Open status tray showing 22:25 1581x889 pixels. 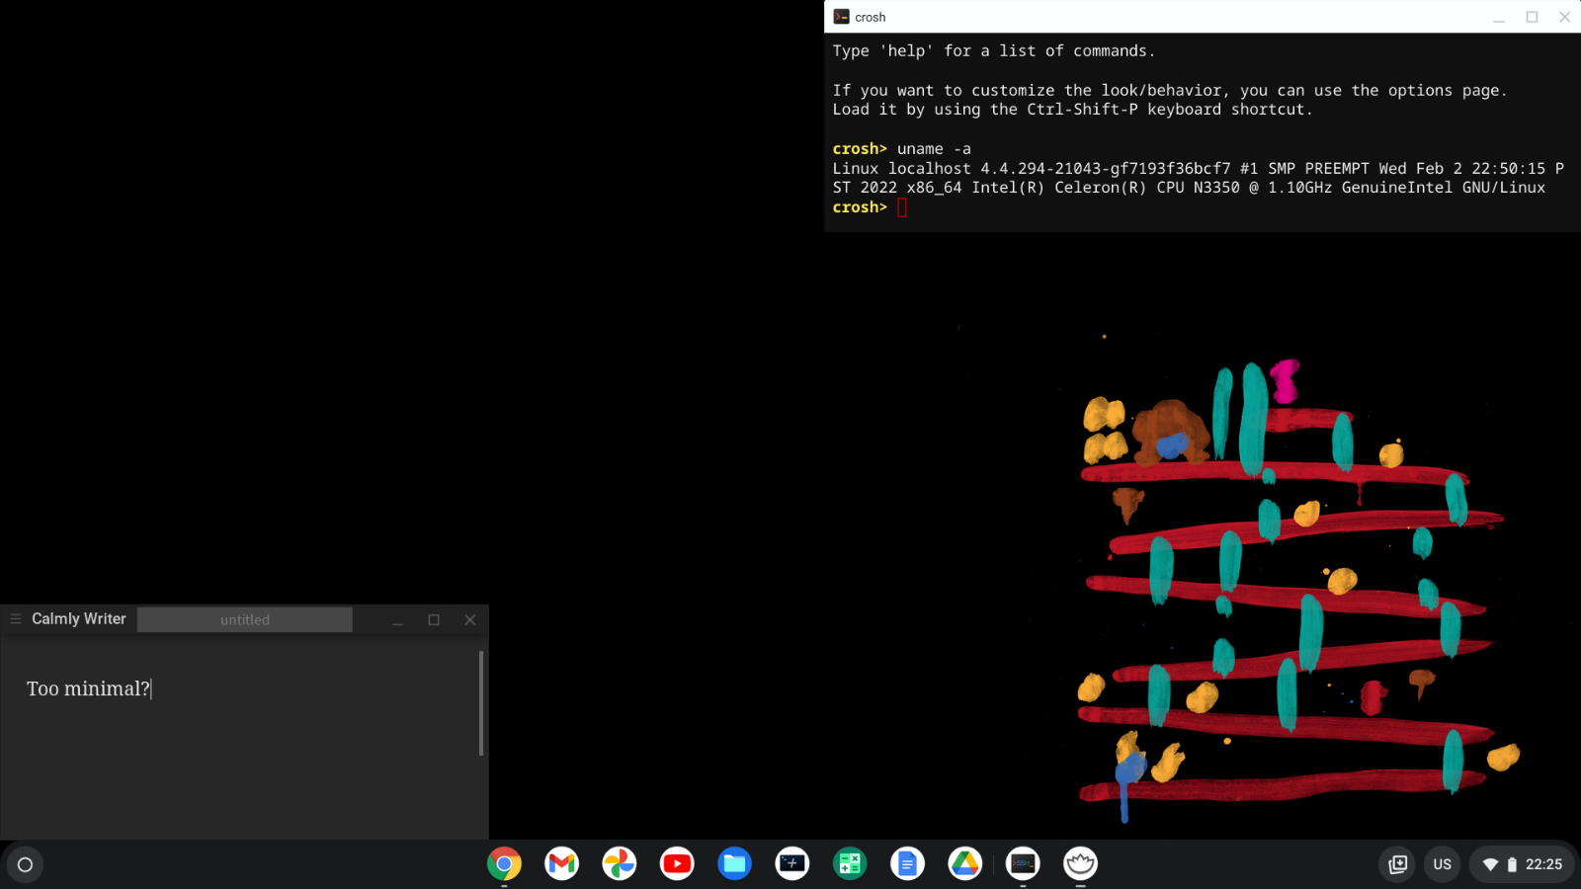pos(1522,864)
